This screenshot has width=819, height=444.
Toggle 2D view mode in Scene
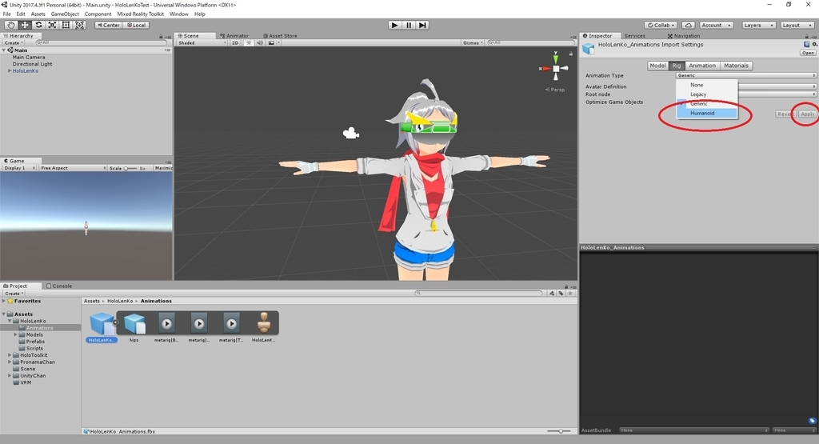click(235, 43)
